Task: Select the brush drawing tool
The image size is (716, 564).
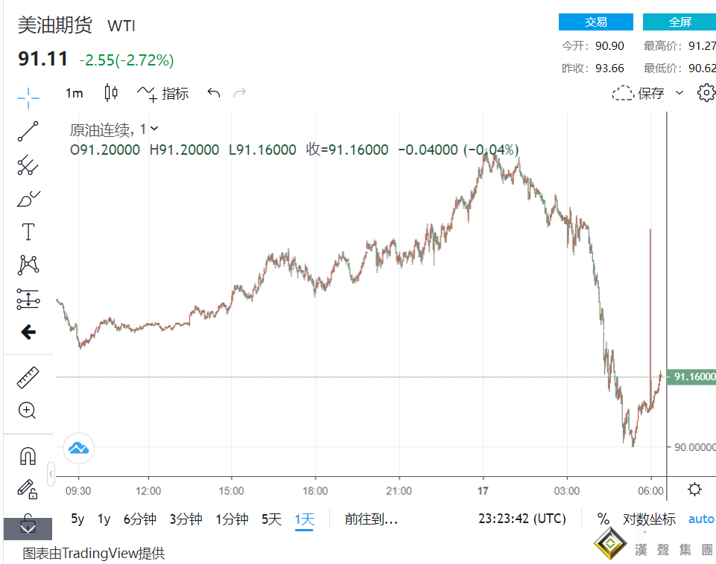Action: click(x=28, y=199)
